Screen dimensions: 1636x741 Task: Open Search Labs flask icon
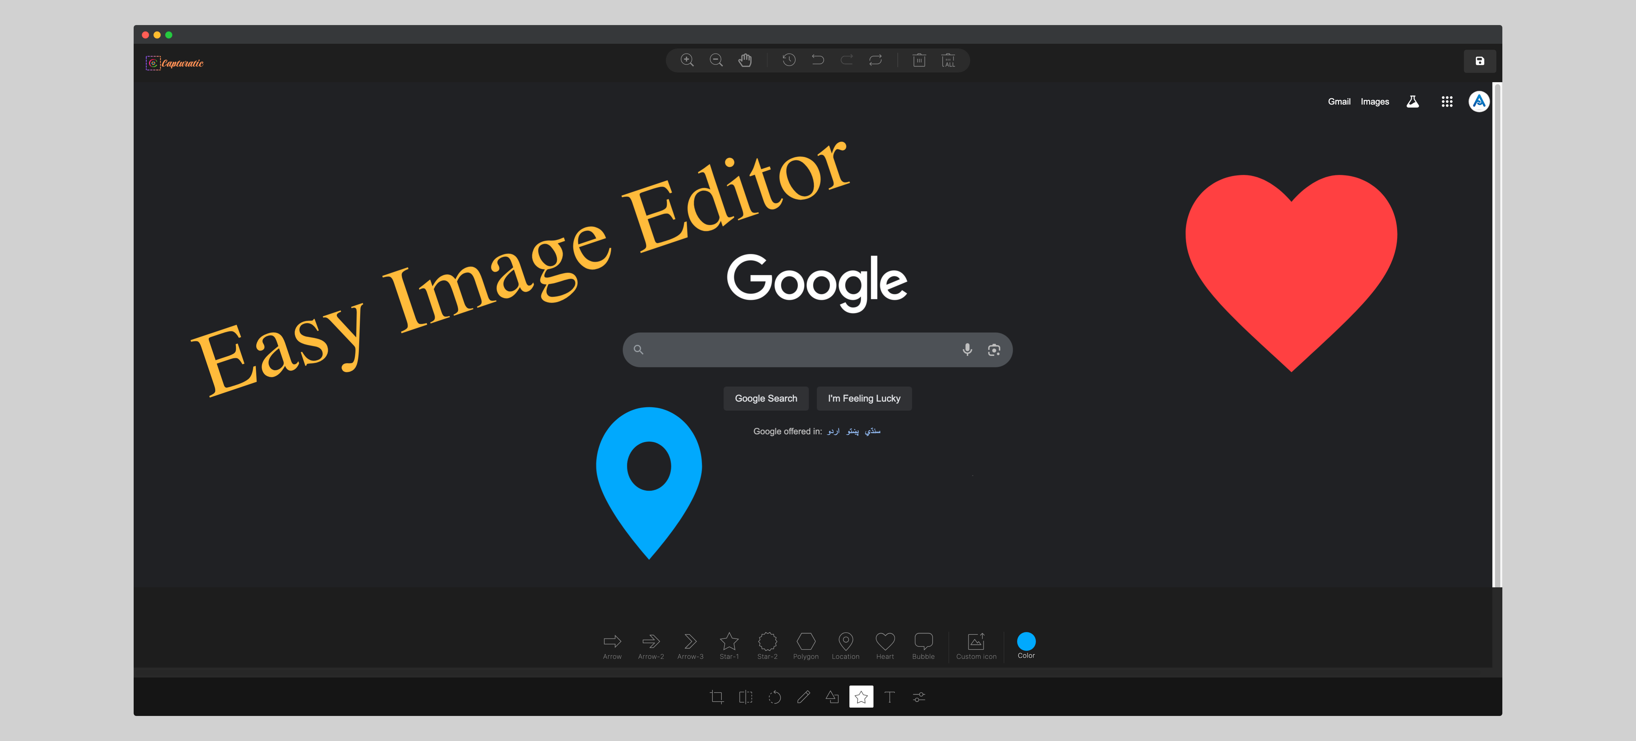tap(1412, 102)
